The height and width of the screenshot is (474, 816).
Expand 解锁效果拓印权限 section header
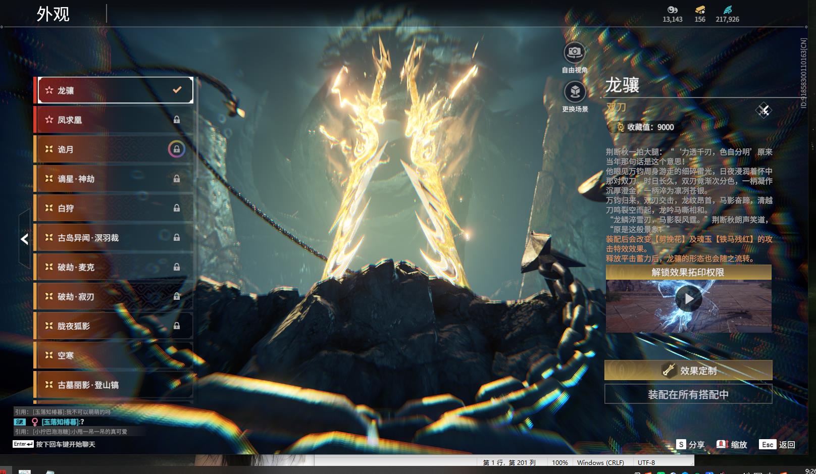(688, 273)
